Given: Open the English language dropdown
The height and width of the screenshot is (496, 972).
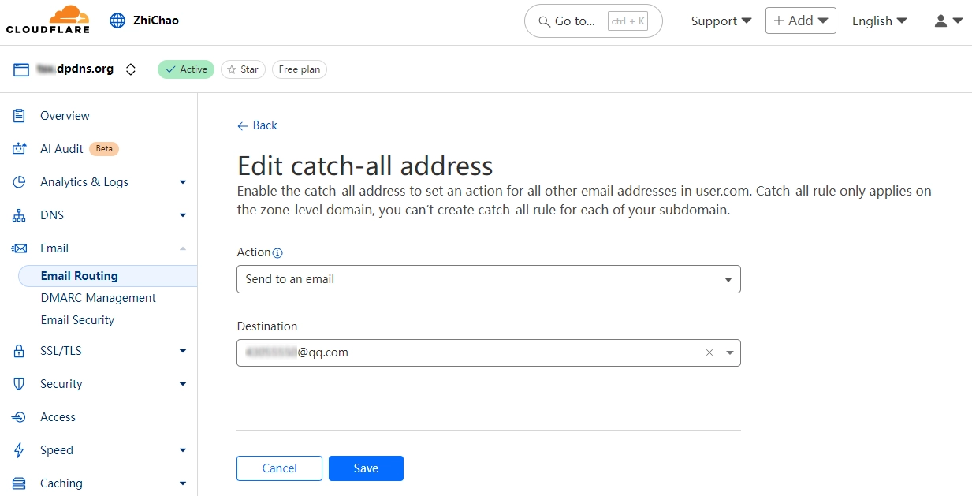Looking at the screenshot, I should pyautogui.click(x=879, y=21).
